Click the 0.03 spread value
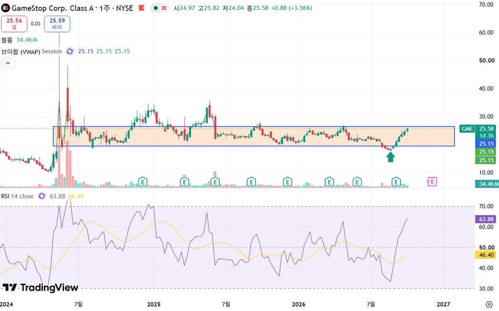 36,24
